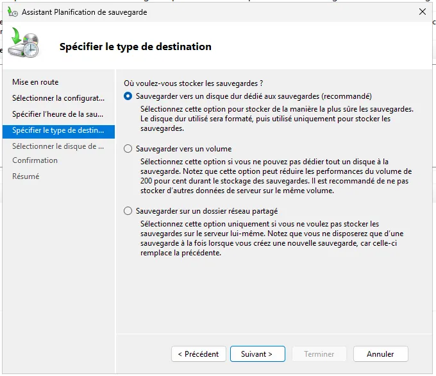Click highlighted 'Spécifier le type de destin...' step
This screenshot has height=376, width=436.
[58, 130]
